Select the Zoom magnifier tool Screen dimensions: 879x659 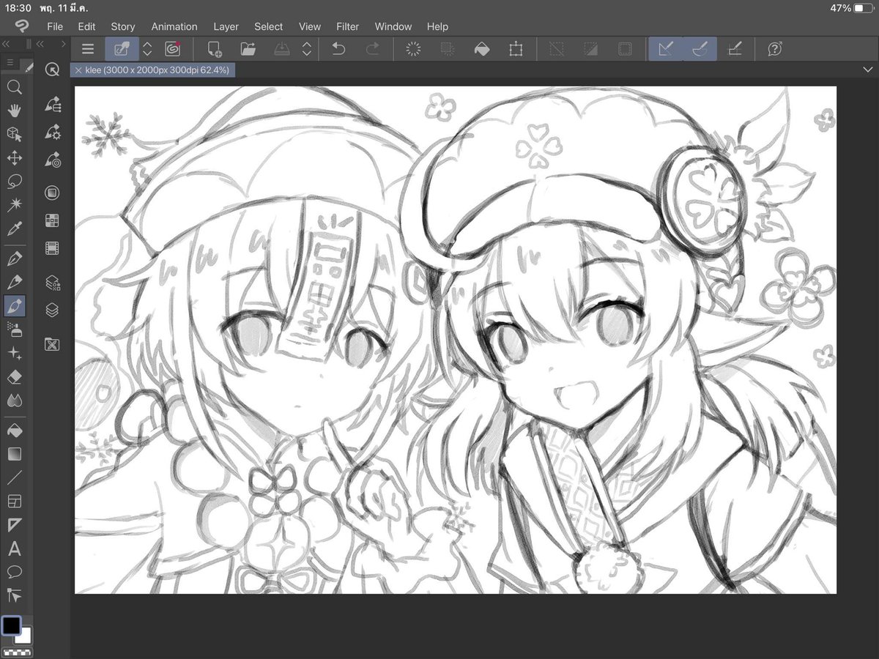pos(14,88)
